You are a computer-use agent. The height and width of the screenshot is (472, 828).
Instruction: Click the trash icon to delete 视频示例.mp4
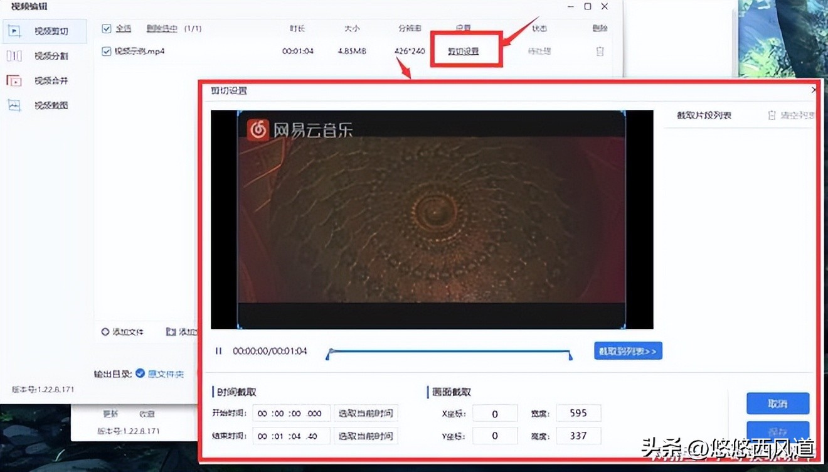coord(600,51)
